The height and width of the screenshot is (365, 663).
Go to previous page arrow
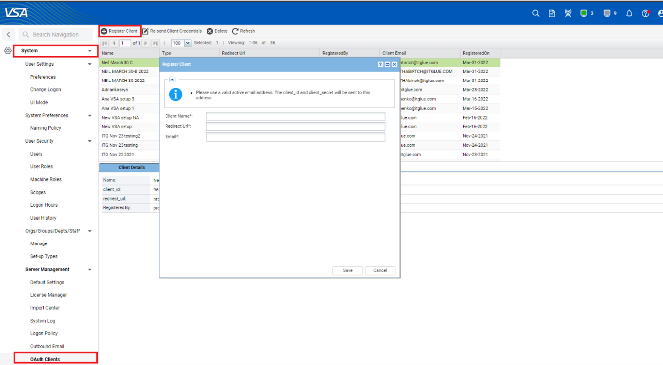coord(114,43)
